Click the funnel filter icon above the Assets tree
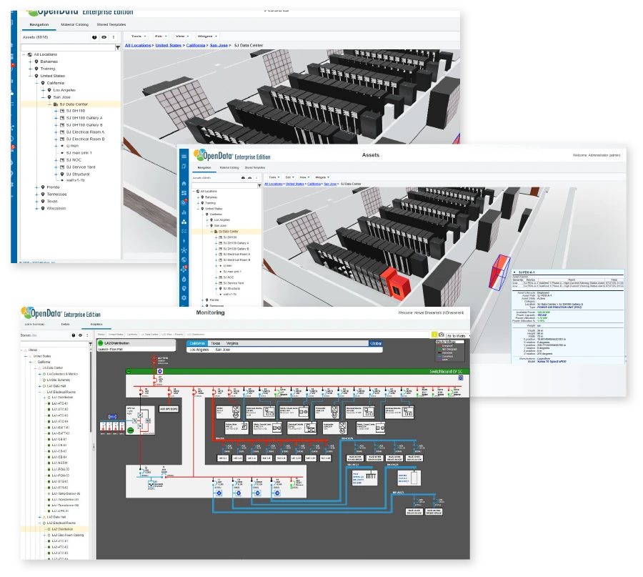 click(x=118, y=47)
